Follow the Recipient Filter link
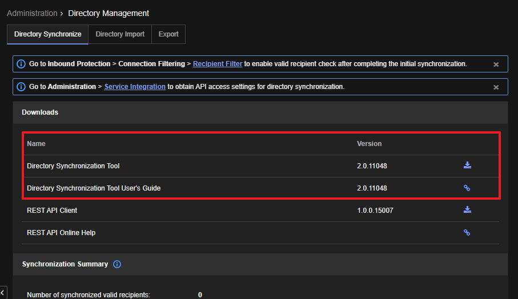Screen dimensions: 518x299 click(218, 64)
